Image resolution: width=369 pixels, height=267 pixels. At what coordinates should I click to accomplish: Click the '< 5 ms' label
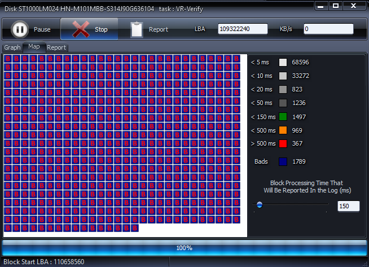click(x=260, y=63)
